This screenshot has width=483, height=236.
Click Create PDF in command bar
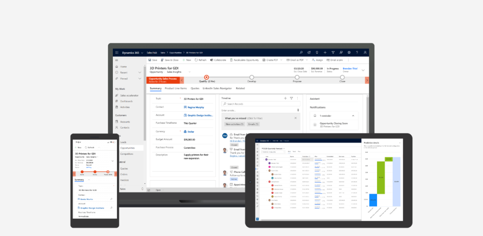[270, 60]
